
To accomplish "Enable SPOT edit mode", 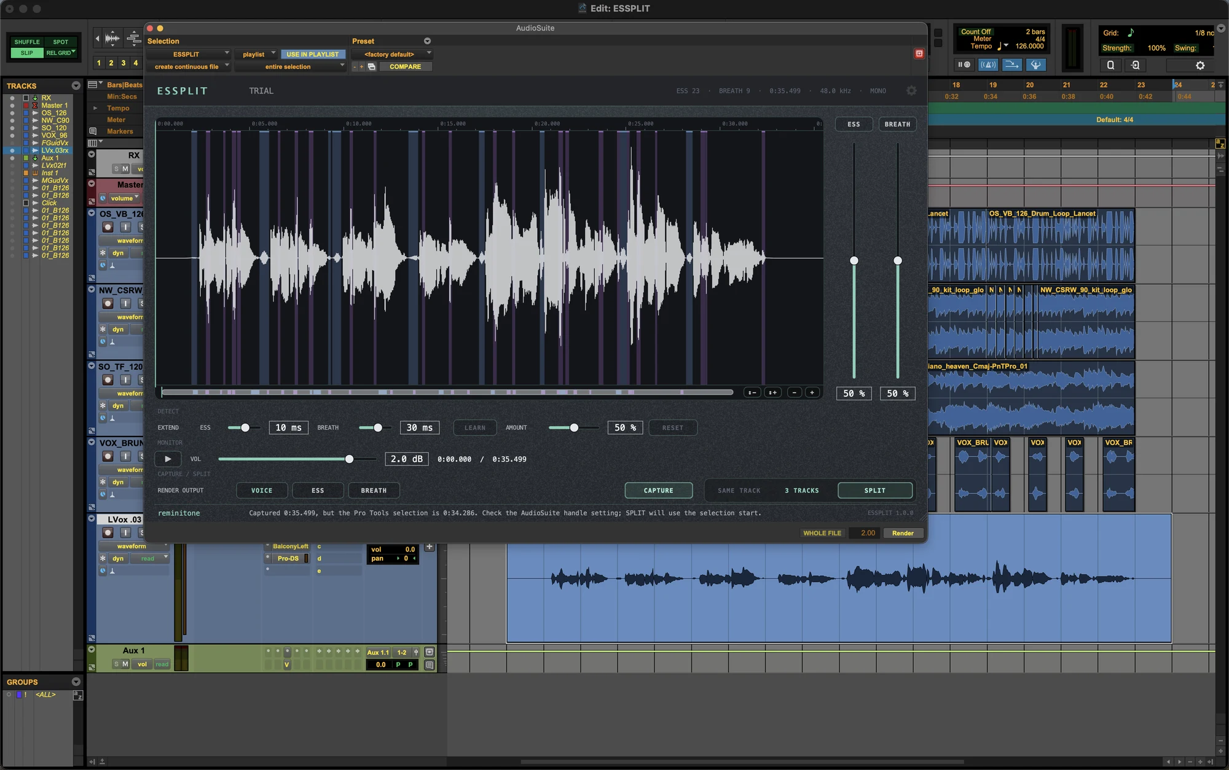I will click(61, 42).
